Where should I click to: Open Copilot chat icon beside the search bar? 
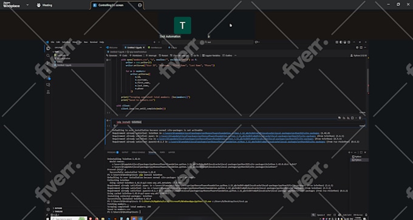256,42
